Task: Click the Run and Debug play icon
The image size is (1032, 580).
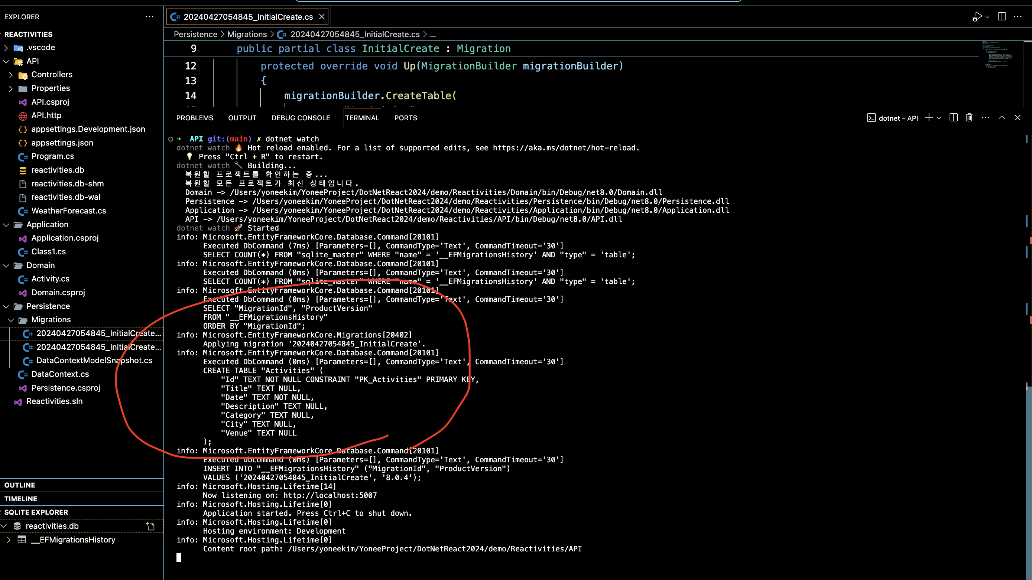Action: 977,16
